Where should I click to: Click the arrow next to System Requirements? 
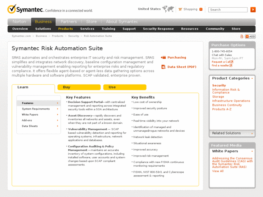click(58, 109)
